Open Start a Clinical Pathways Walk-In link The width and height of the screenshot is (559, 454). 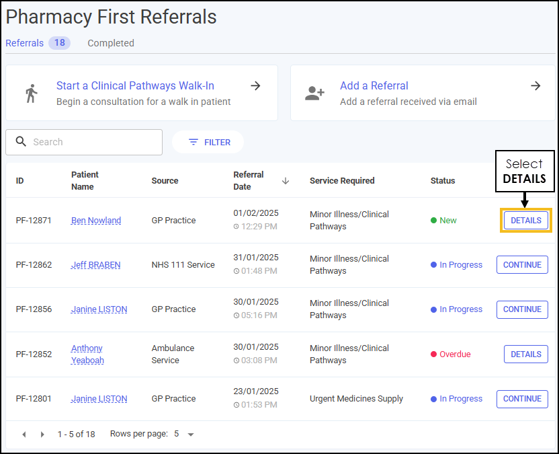coord(135,85)
